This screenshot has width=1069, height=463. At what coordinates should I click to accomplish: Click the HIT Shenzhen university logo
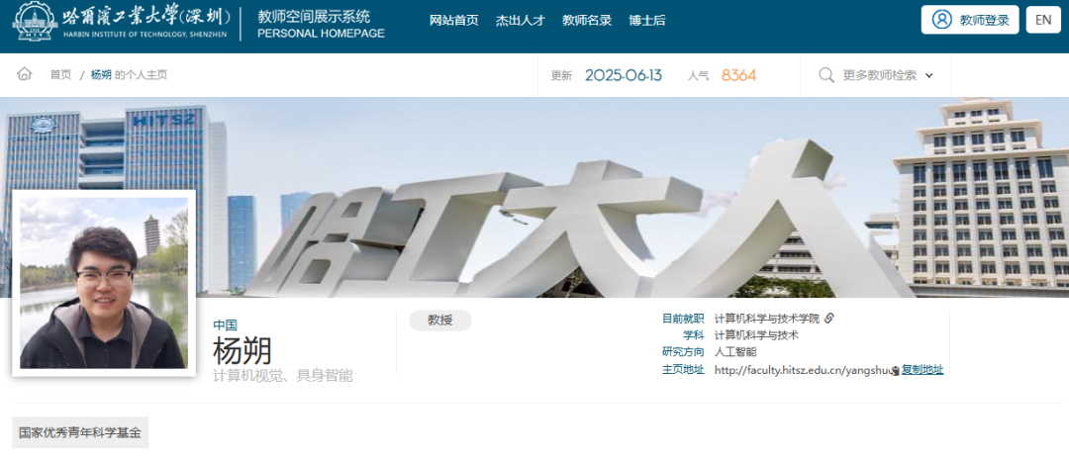point(122,20)
